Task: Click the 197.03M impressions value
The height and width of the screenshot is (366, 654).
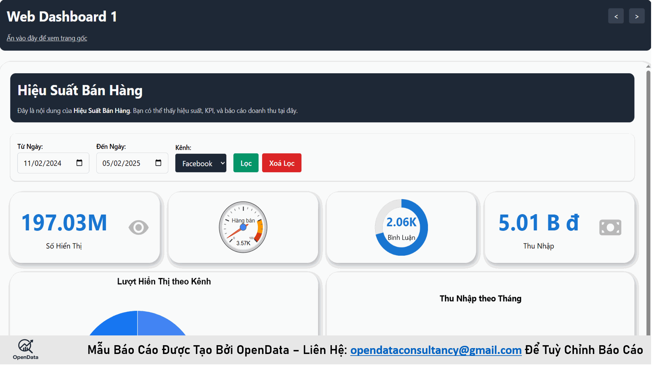Action: click(x=64, y=223)
